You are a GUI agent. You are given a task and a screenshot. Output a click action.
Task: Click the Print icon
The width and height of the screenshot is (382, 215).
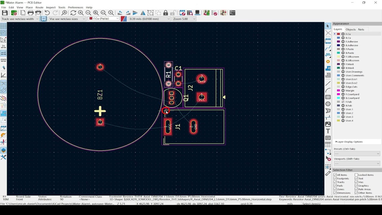click(30, 13)
